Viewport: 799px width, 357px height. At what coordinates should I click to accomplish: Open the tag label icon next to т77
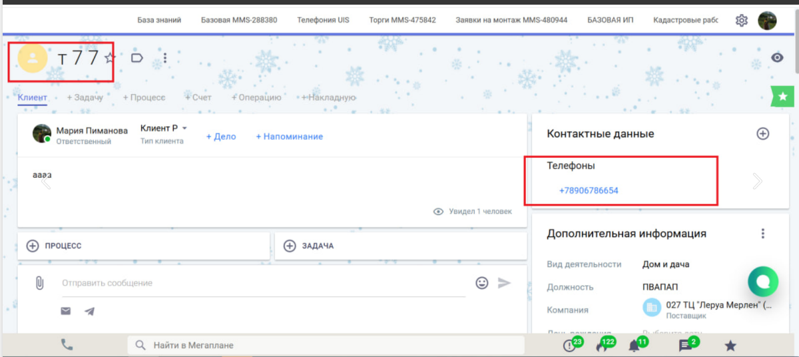137,58
